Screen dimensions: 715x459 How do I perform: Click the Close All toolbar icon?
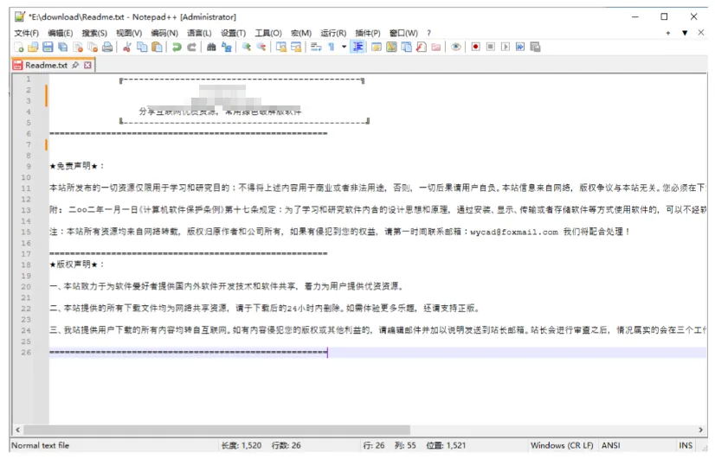tap(93, 47)
